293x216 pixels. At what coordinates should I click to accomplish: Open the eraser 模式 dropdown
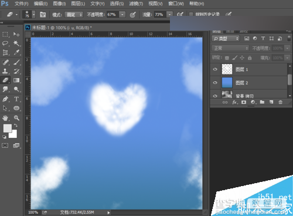74,15
